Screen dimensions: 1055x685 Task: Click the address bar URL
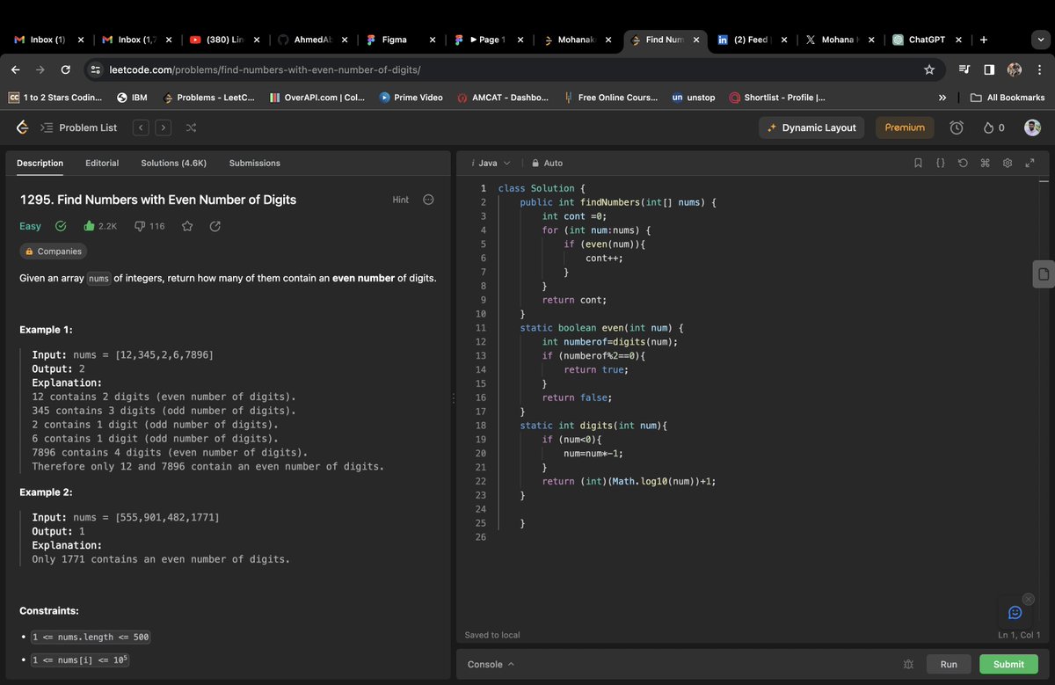265,69
